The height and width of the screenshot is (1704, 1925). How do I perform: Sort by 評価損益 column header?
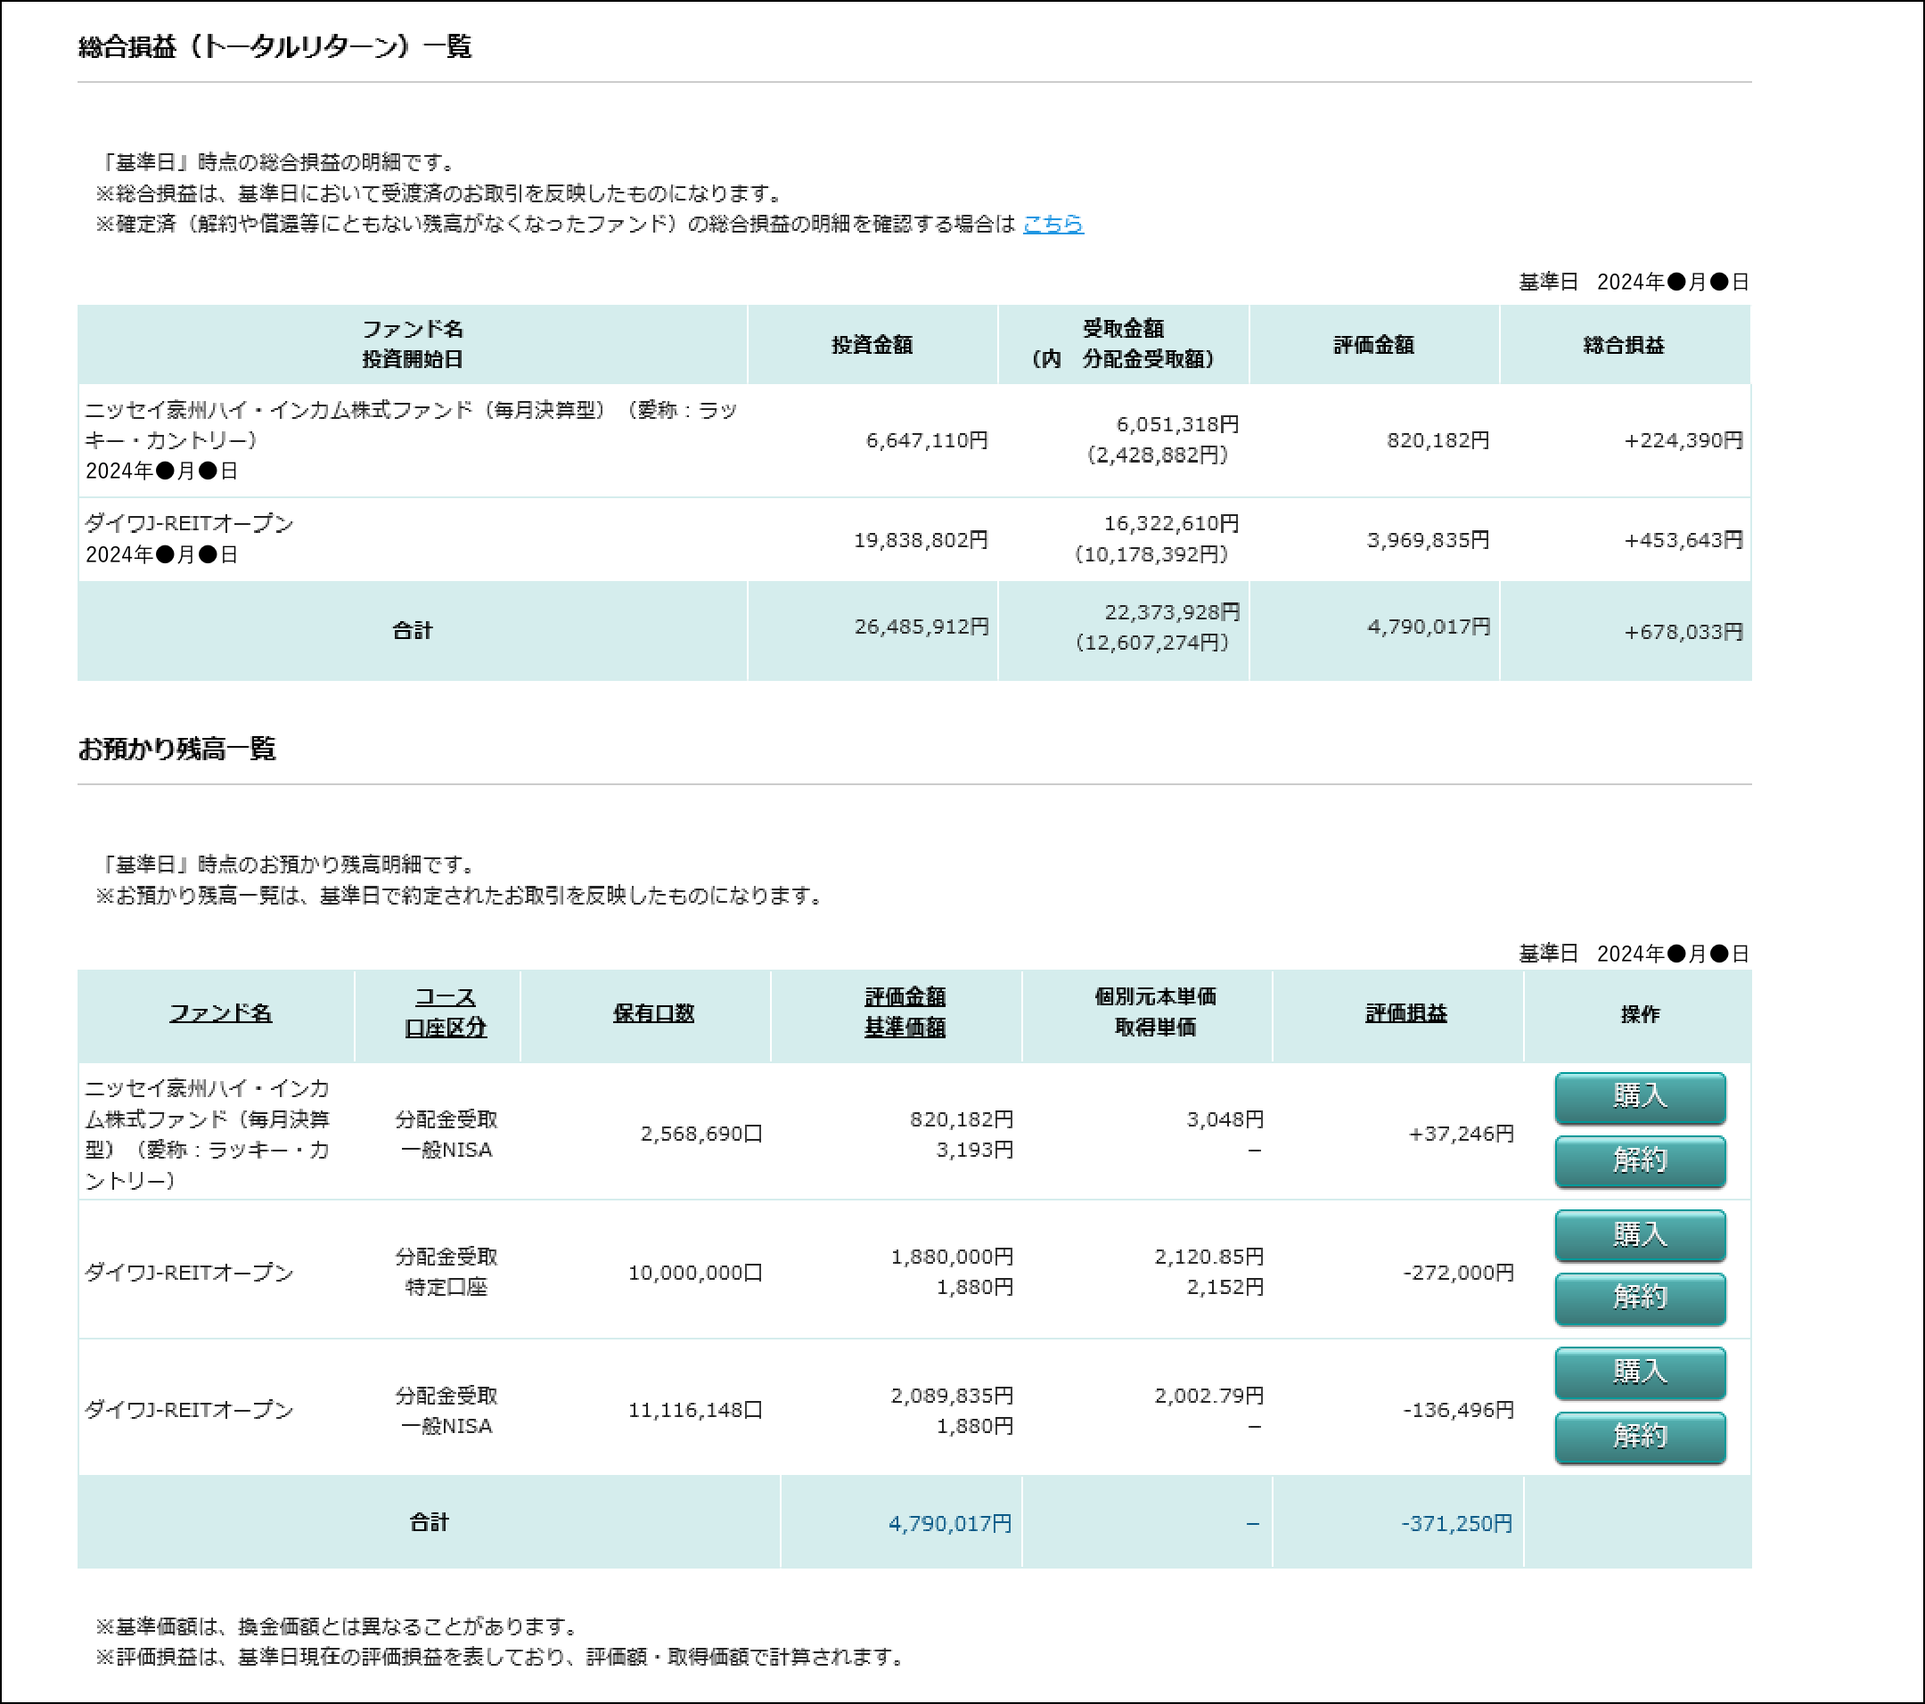(x=1405, y=1012)
